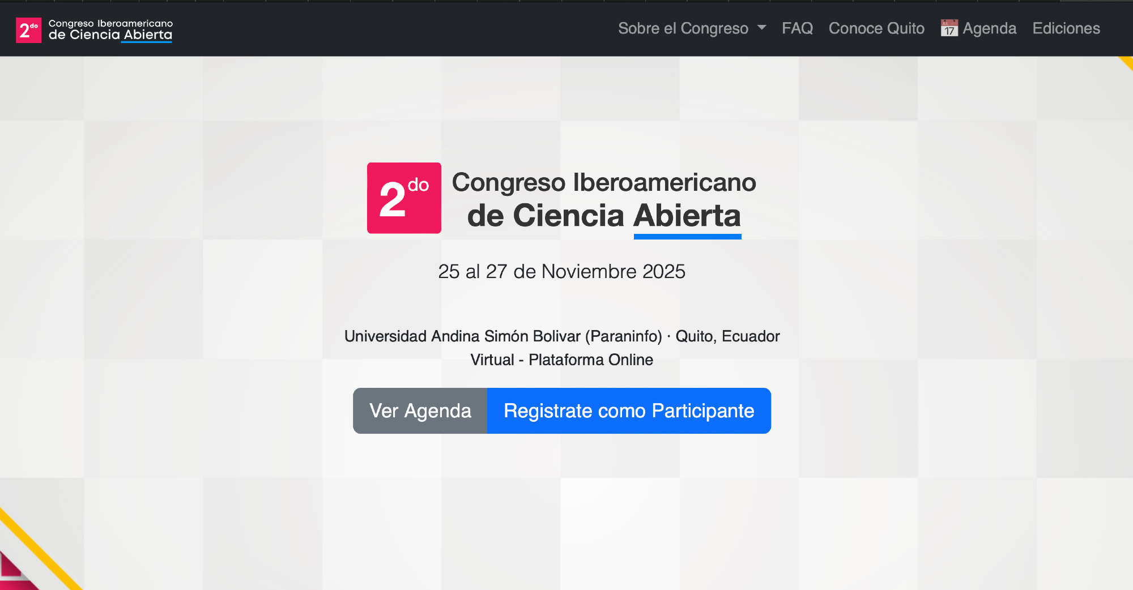The height and width of the screenshot is (590, 1133).
Task: Click the pink 2do logo in navbar
Action: tap(28, 30)
